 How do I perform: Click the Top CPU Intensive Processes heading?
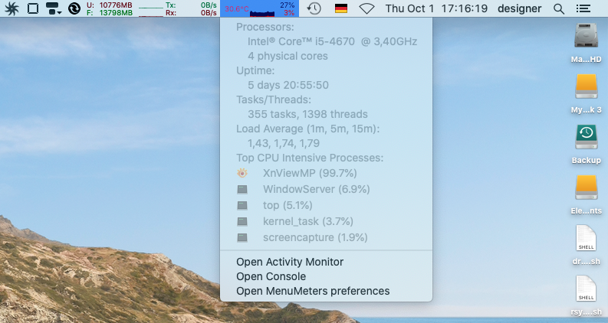click(x=310, y=158)
